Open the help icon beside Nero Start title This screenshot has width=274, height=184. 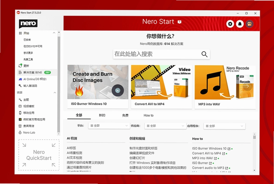tap(179, 22)
